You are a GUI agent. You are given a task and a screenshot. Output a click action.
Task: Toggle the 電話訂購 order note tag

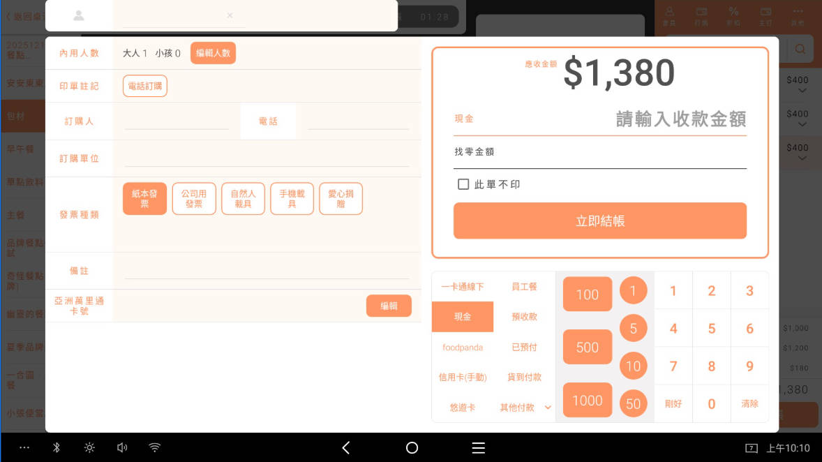145,86
